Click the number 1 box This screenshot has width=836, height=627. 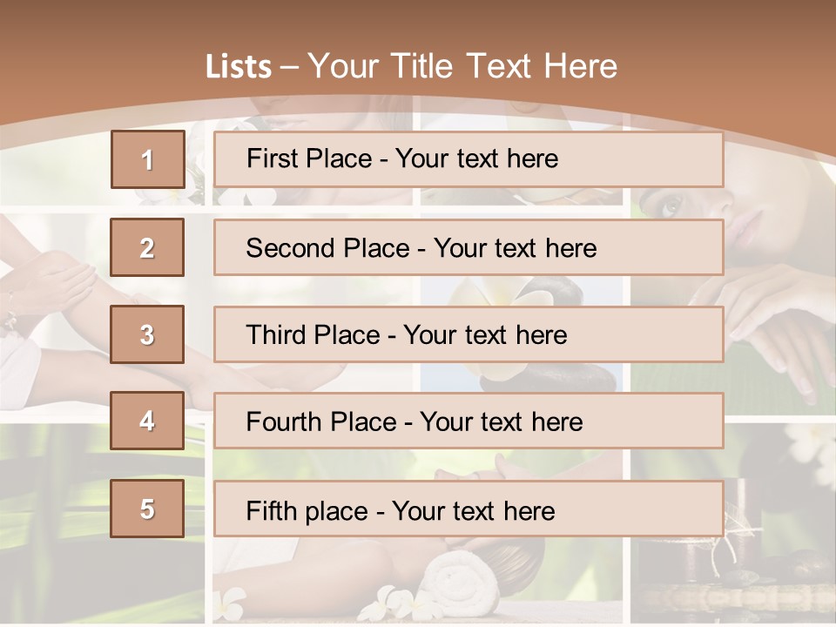coord(147,159)
